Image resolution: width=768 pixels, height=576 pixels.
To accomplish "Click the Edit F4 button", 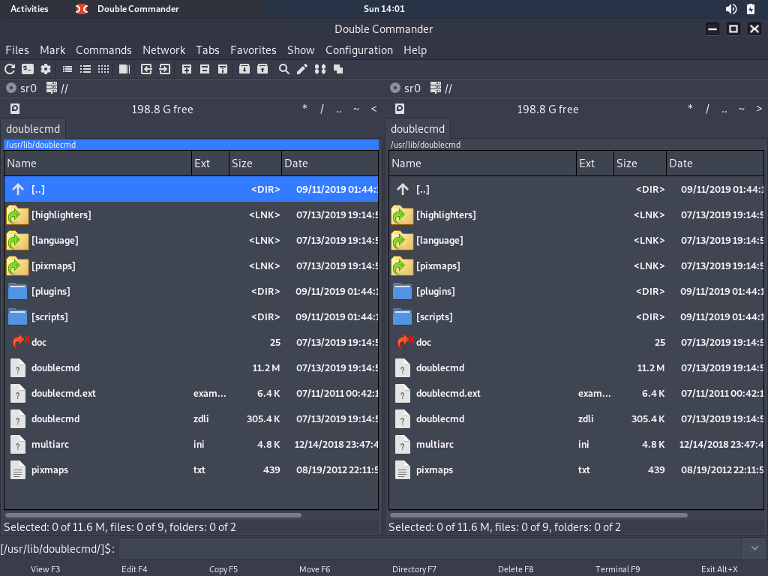I will pyautogui.click(x=134, y=569).
